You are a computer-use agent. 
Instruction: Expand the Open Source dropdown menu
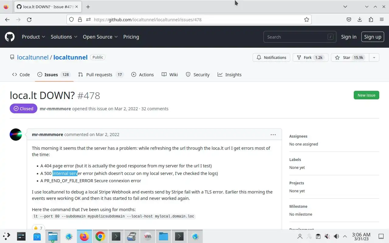100,37
